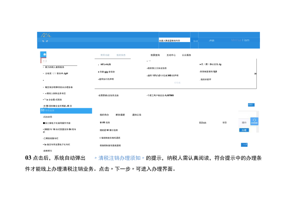Switch to the 我的信息 tab
Viewport: 296px width, 209px height.
tap(121, 55)
